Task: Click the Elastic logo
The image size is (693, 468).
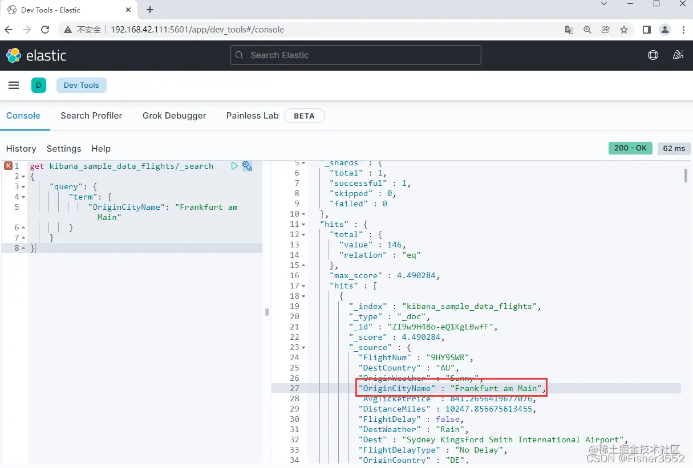Action: (x=37, y=55)
